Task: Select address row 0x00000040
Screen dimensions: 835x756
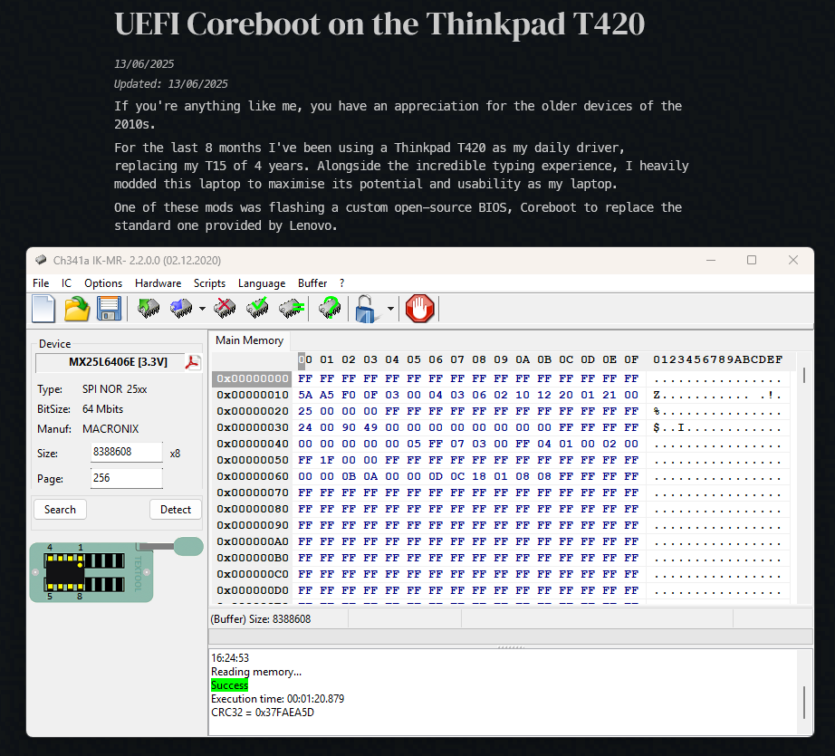Action: click(253, 444)
